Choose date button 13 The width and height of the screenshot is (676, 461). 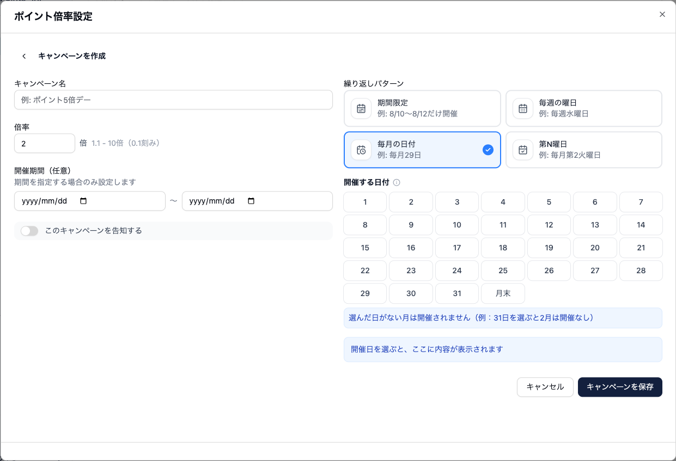(595, 225)
